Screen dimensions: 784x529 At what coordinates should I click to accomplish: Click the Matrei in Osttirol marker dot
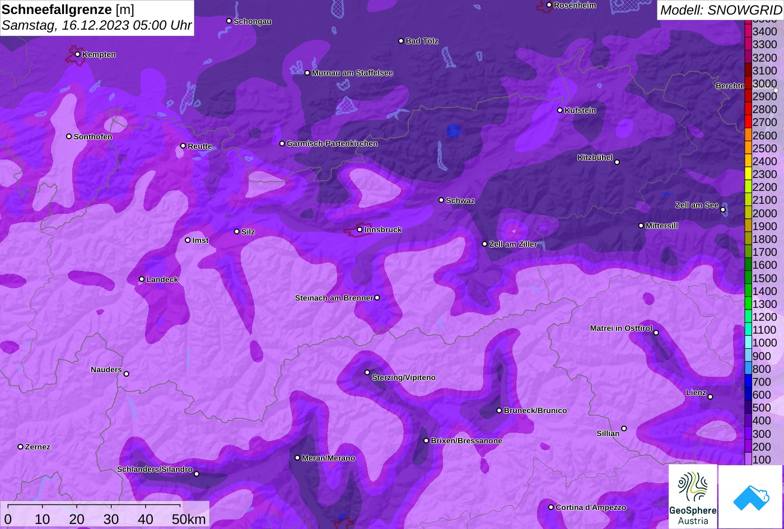(656, 333)
